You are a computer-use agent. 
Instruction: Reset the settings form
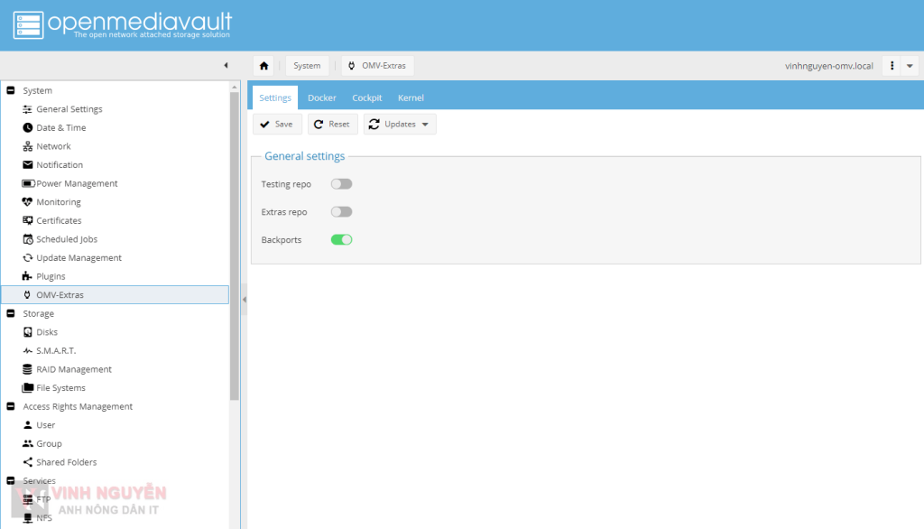coord(332,125)
